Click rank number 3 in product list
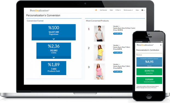 coord(89,67)
